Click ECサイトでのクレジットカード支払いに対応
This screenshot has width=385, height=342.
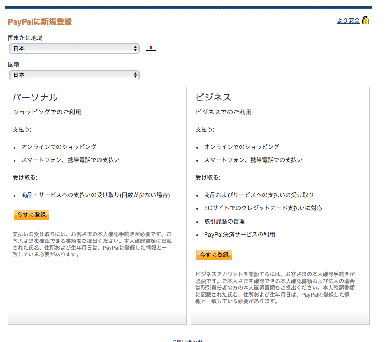click(x=263, y=208)
